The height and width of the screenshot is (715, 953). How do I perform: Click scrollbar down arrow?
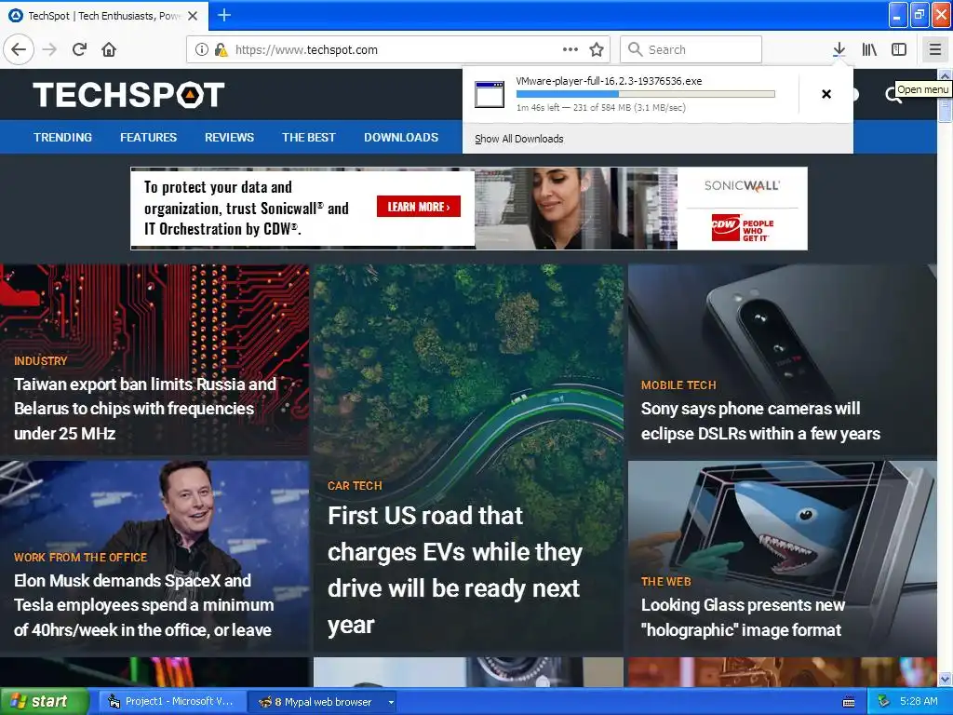(945, 679)
